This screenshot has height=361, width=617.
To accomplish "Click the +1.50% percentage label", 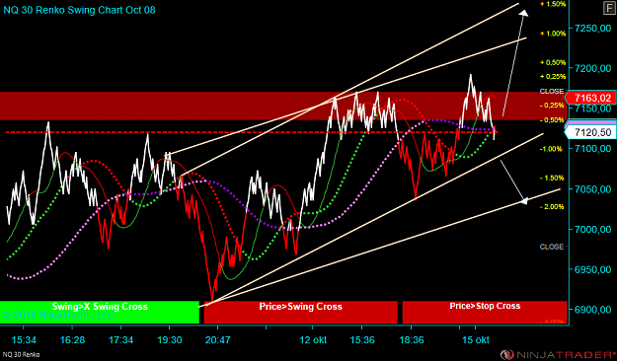I will tap(553, 4).
